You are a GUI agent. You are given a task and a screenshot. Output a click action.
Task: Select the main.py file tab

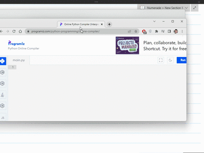[x=19, y=60]
